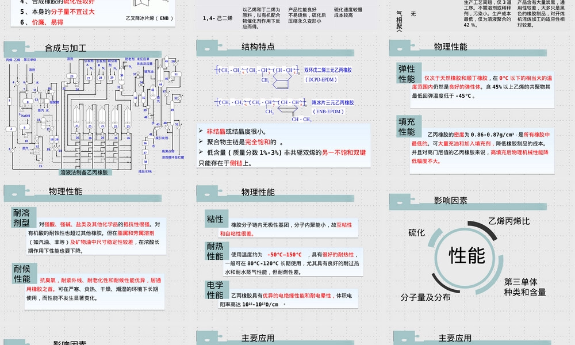Click the "物理性能" title above 弹性性能
The height and width of the screenshot is (345, 575).
(x=450, y=47)
